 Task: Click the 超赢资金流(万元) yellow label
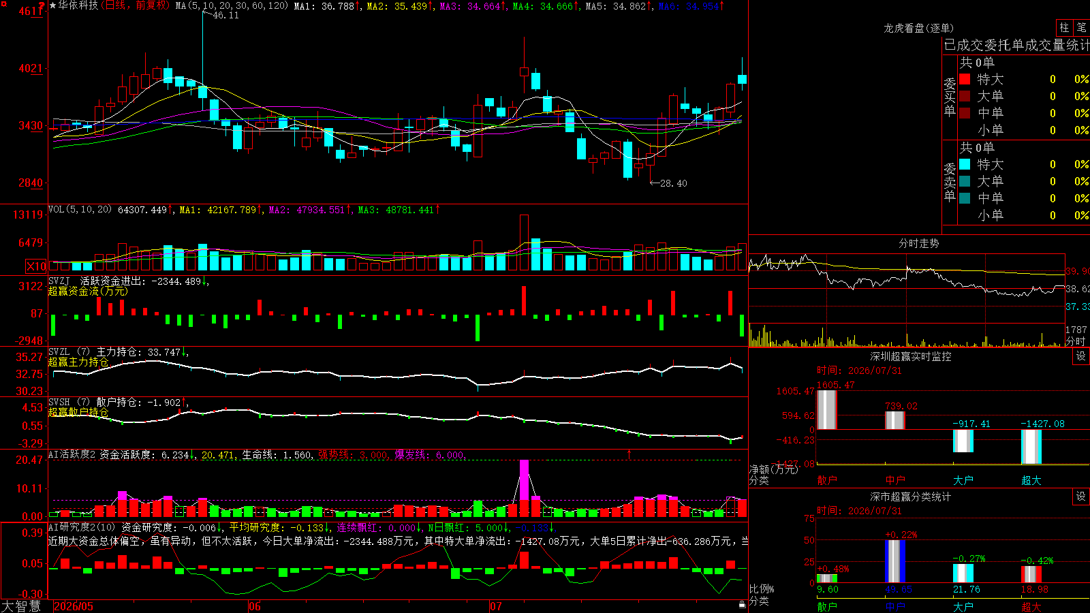coord(88,291)
